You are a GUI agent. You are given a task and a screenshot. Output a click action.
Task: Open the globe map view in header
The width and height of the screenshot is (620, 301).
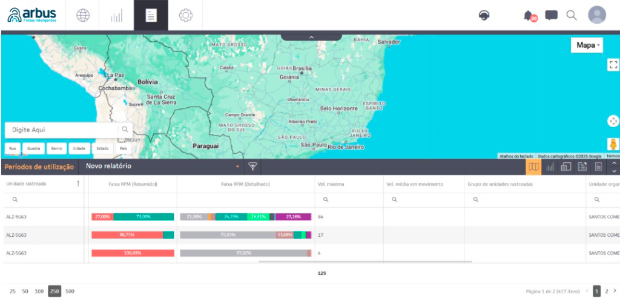[x=83, y=16]
